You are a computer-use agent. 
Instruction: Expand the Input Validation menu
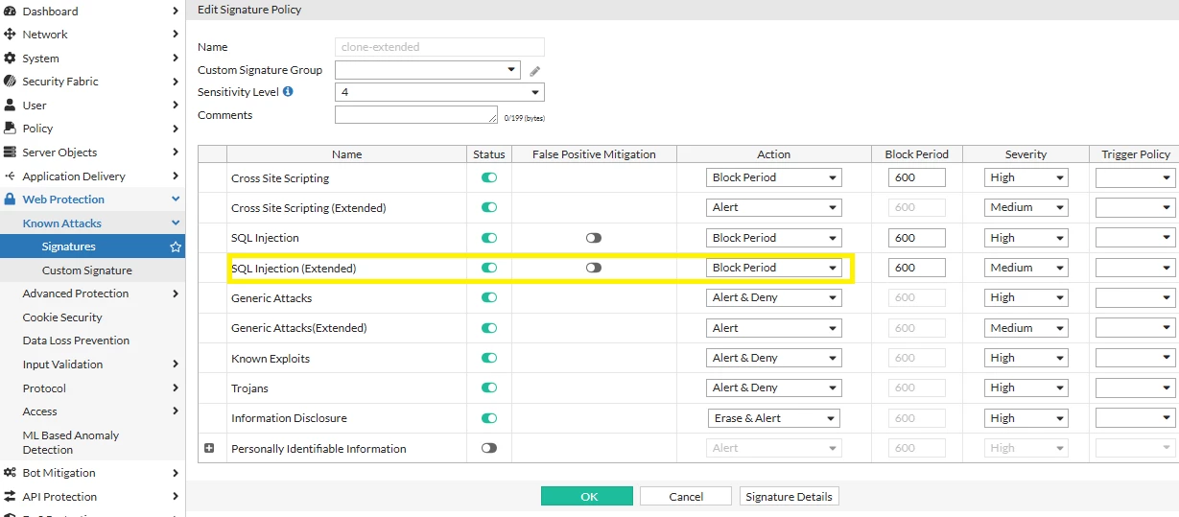pyautogui.click(x=92, y=364)
